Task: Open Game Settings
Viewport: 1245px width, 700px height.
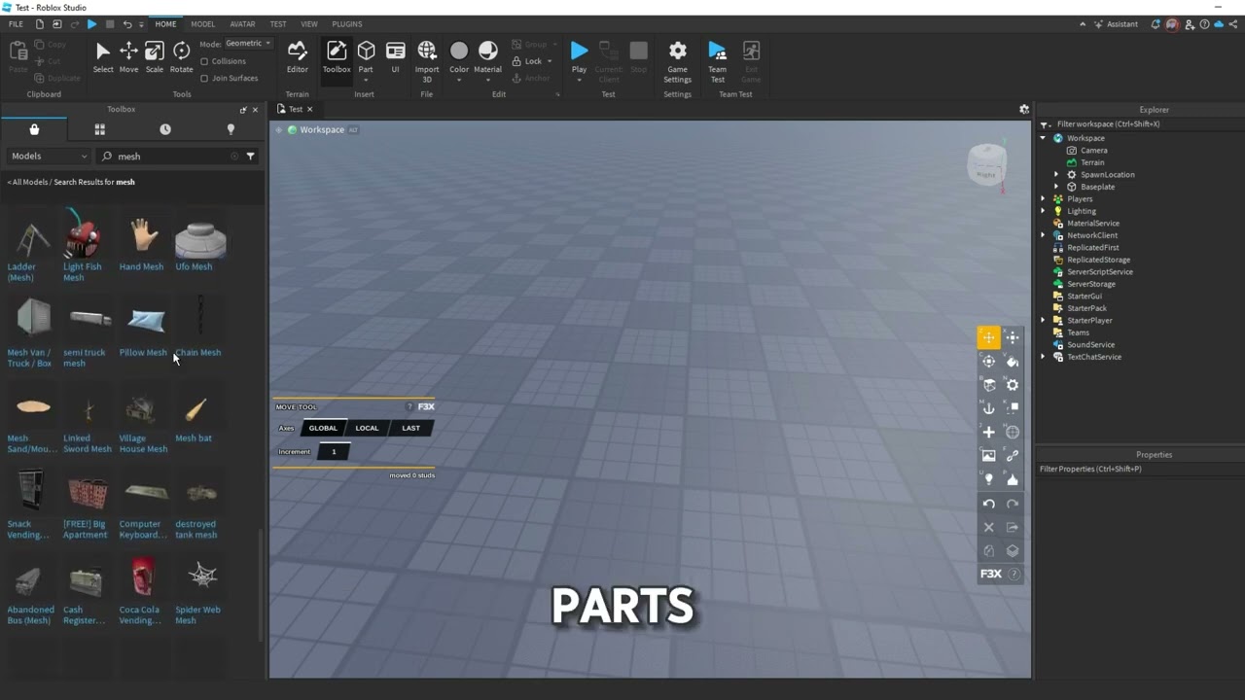Action: tap(678, 60)
